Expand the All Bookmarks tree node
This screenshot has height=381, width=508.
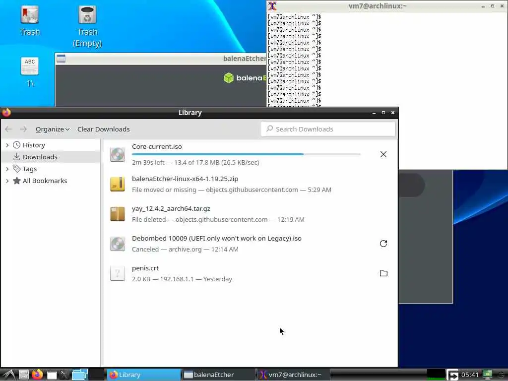click(x=7, y=181)
